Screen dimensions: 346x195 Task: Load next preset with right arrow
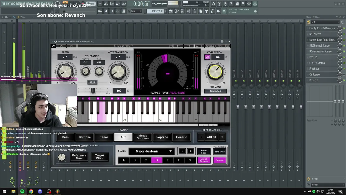click(x=189, y=46)
